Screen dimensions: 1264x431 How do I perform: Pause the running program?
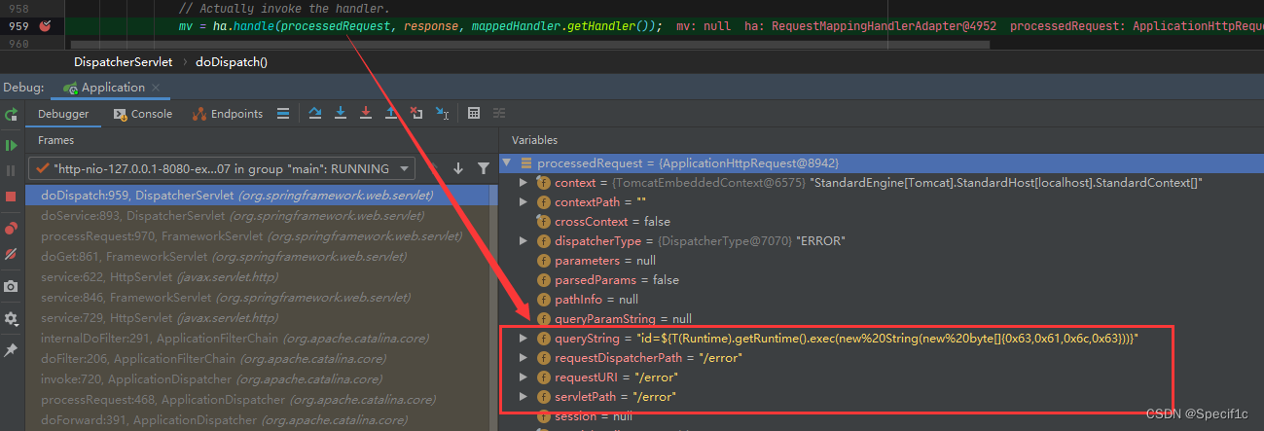click(11, 170)
